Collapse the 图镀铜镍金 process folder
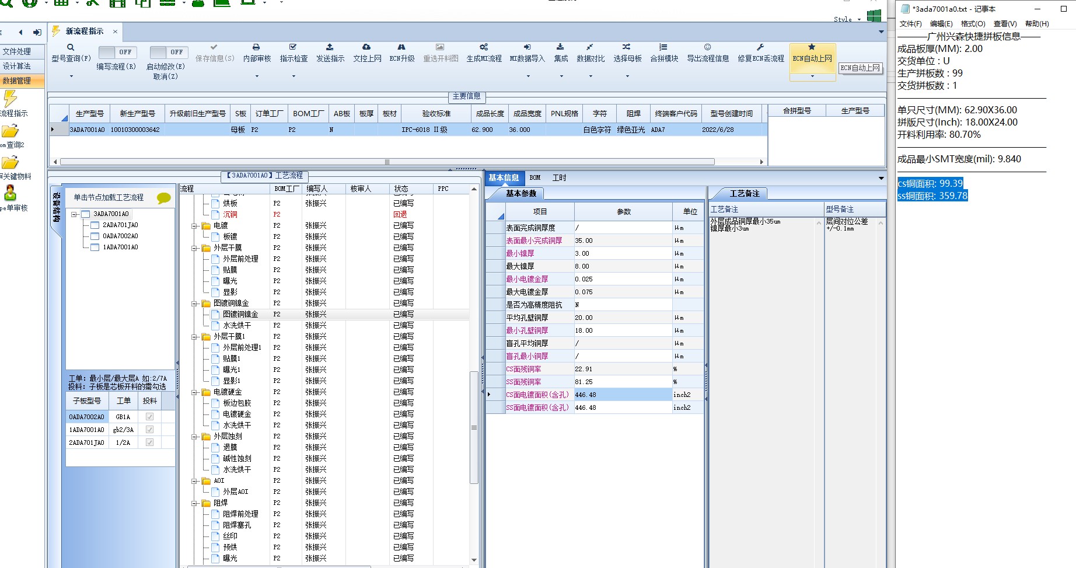The width and height of the screenshot is (1076, 568). 194,304
